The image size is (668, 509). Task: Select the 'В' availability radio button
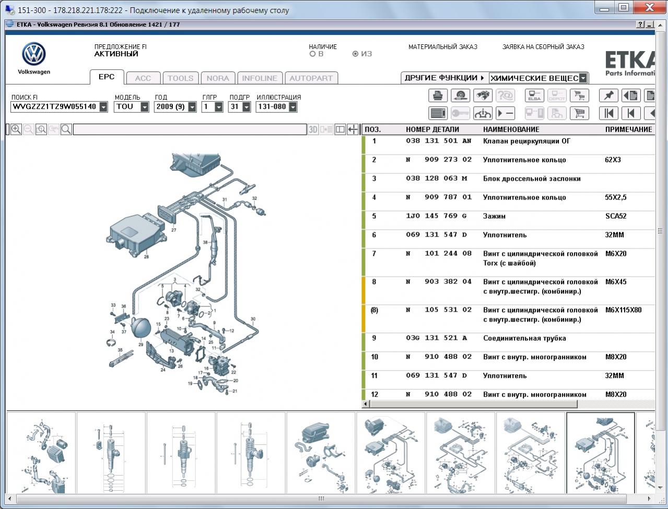[x=313, y=54]
